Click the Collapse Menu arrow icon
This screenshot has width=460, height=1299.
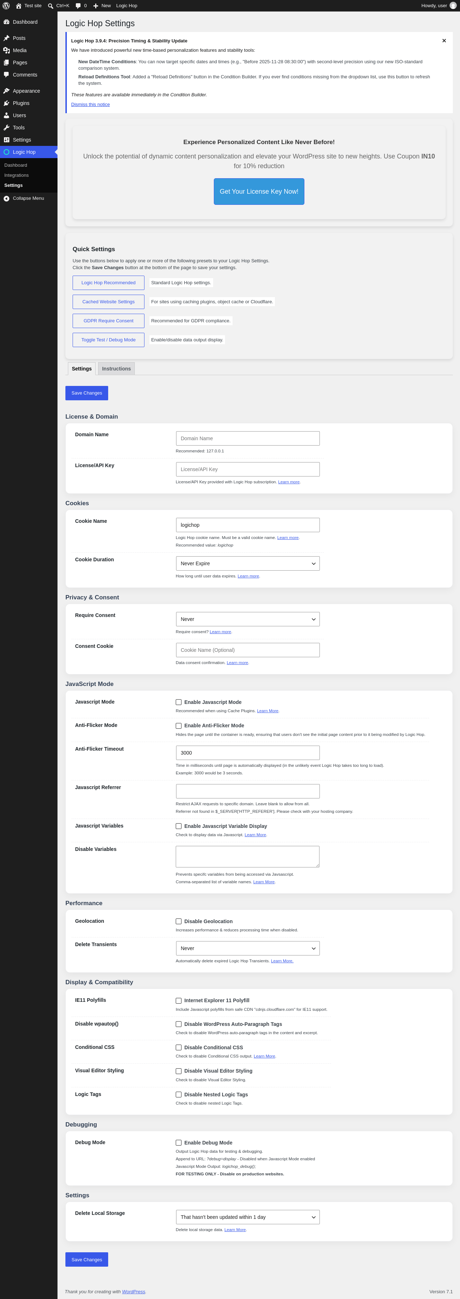[x=6, y=198]
